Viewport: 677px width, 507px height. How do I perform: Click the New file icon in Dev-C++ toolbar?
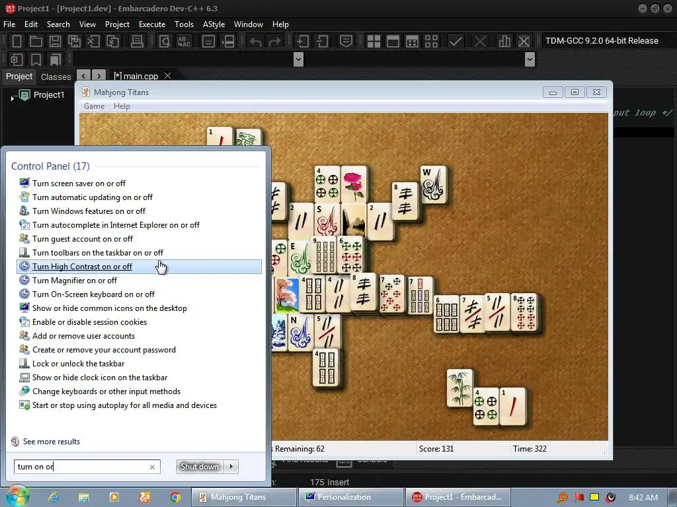tap(17, 42)
